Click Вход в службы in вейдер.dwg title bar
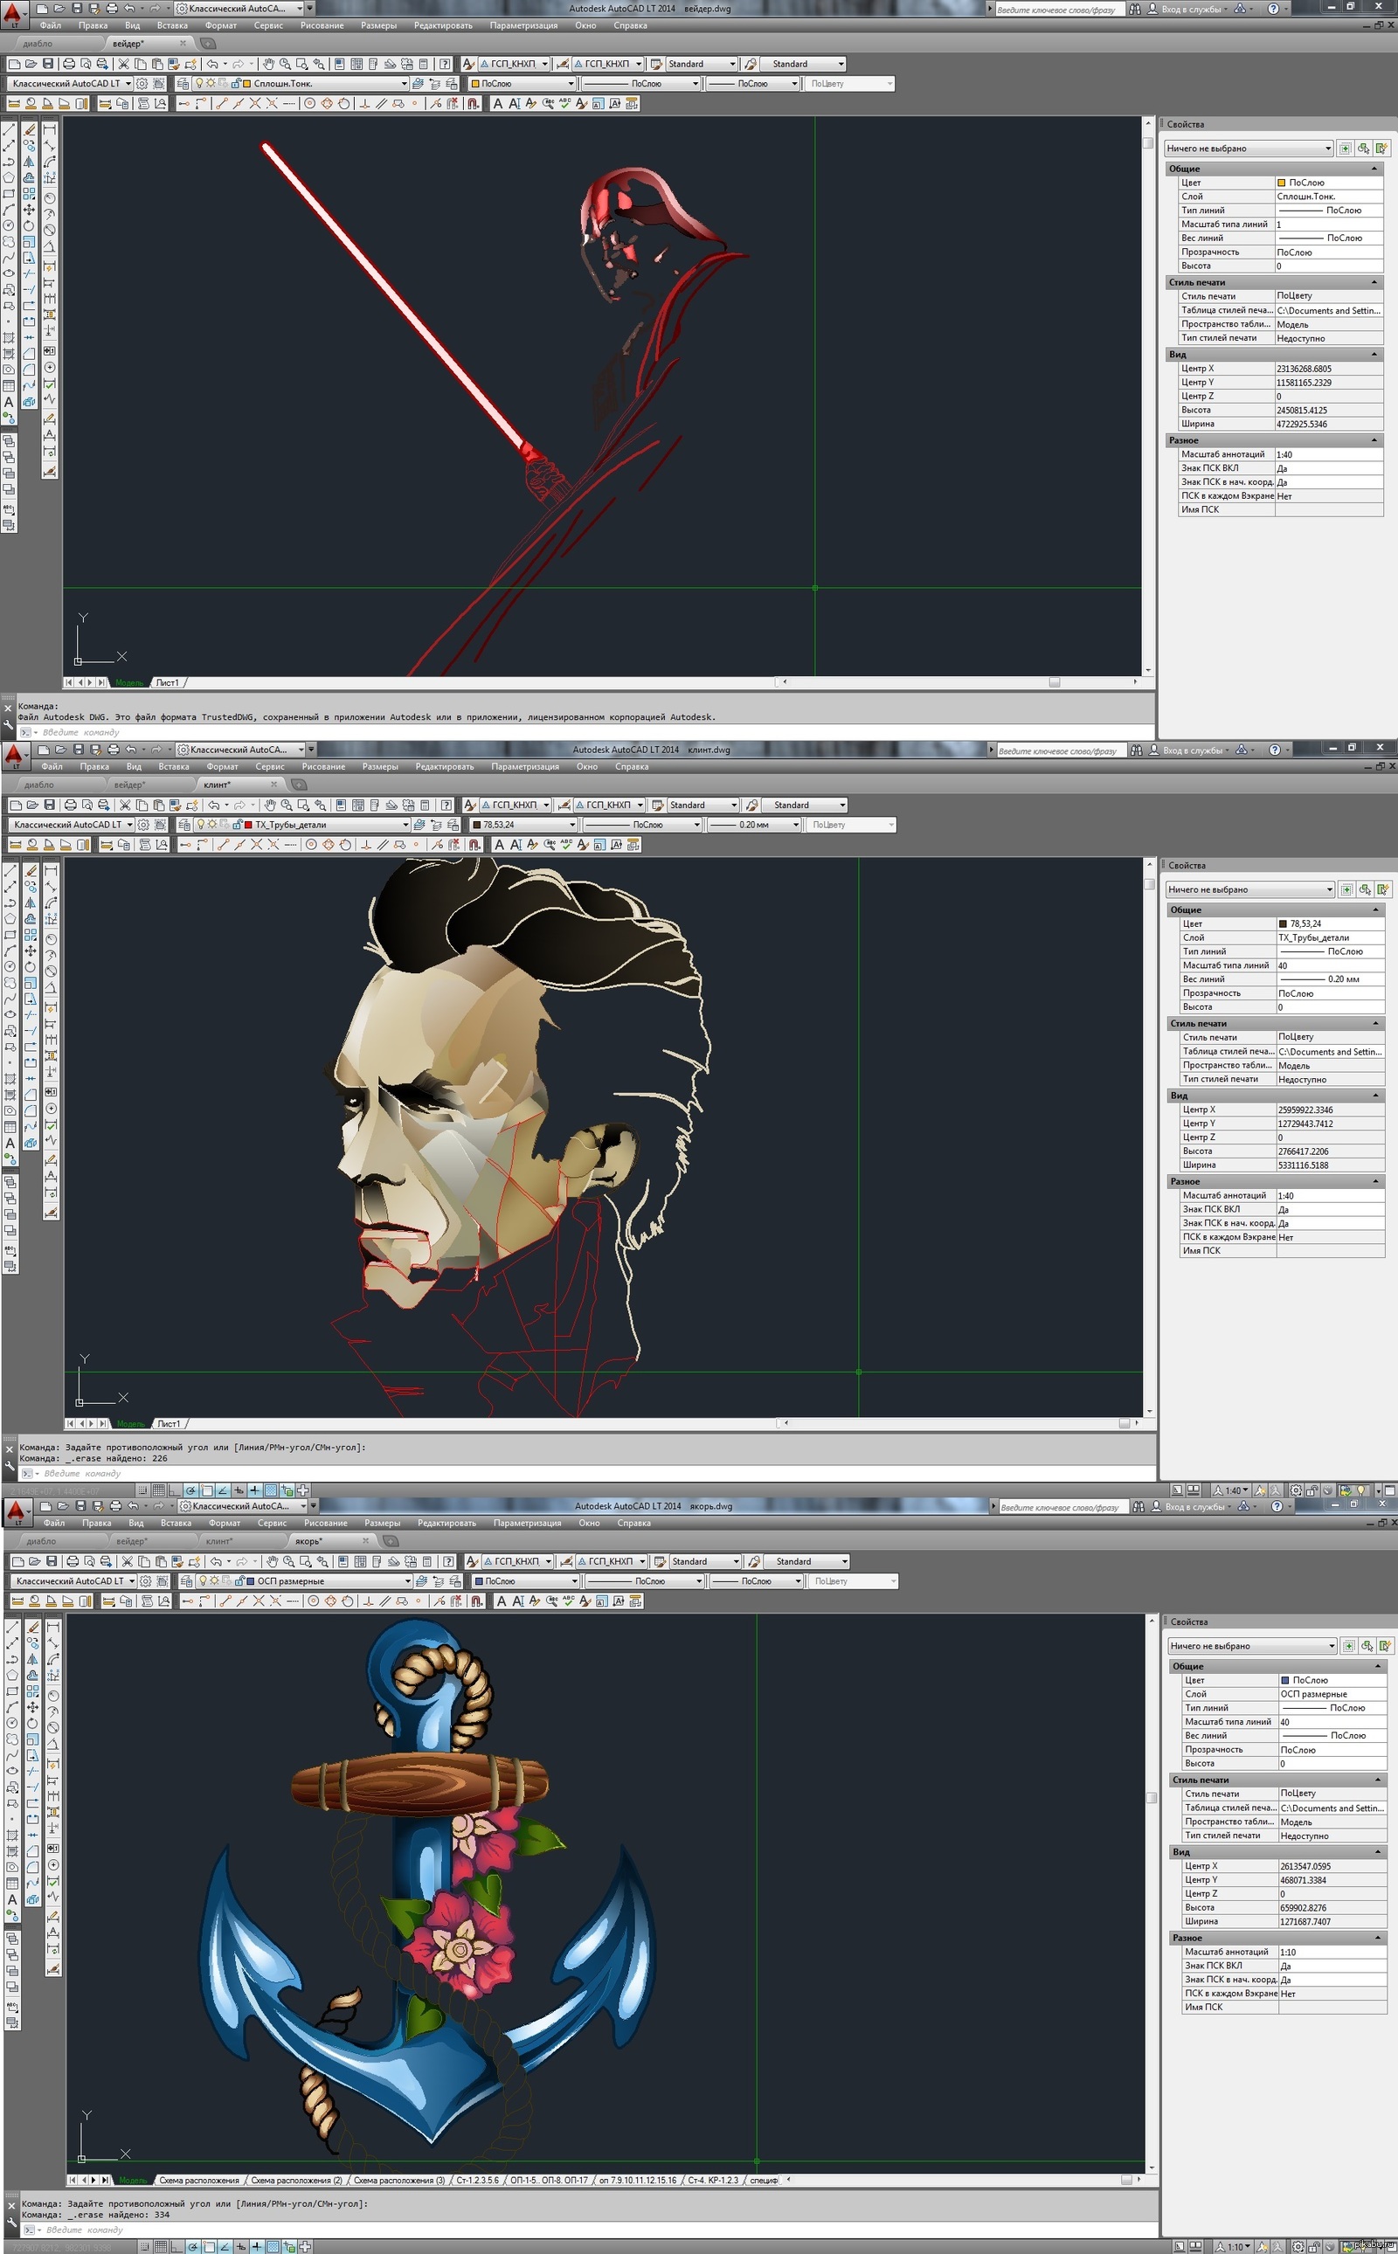 [x=1191, y=10]
